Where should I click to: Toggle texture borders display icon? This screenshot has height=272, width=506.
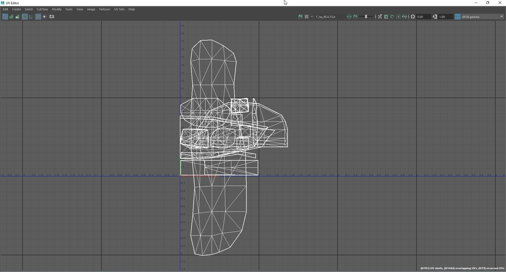25,17
